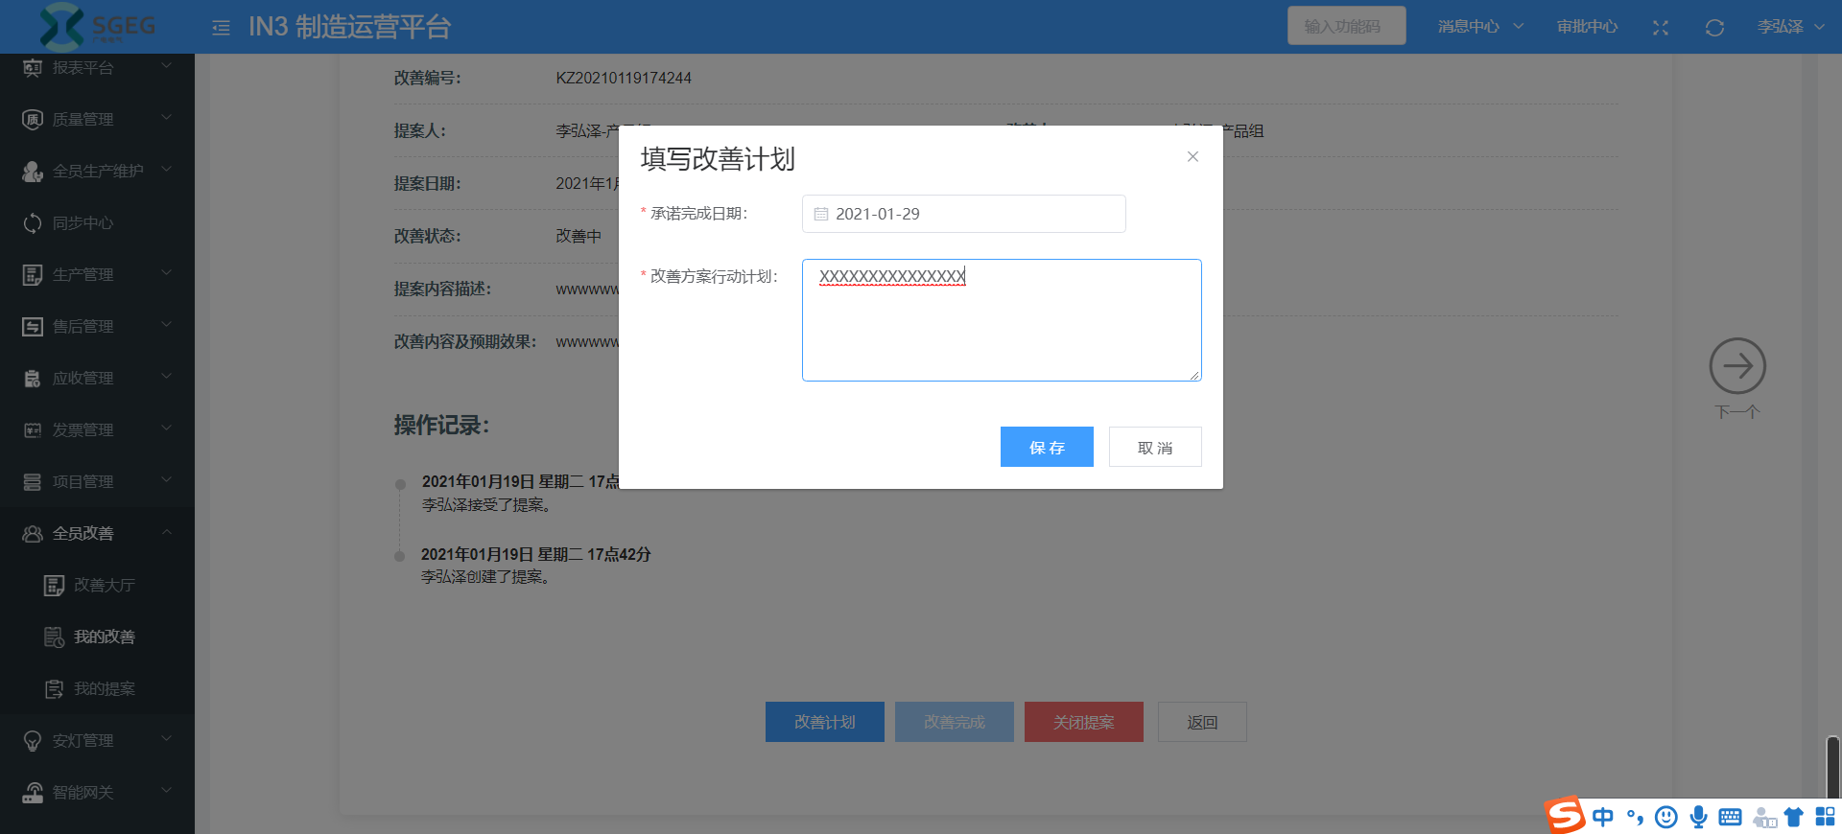
Task: Close the 填写改善计划 dialog with X
Action: point(1193,156)
